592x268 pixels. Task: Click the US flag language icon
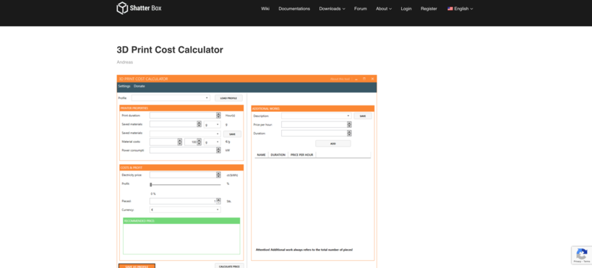coord(450,9)
